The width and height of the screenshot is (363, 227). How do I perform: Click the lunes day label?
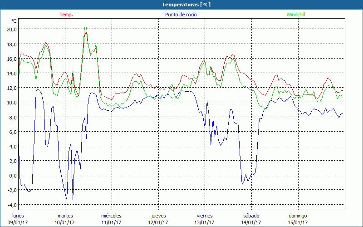tap(18, 216)
